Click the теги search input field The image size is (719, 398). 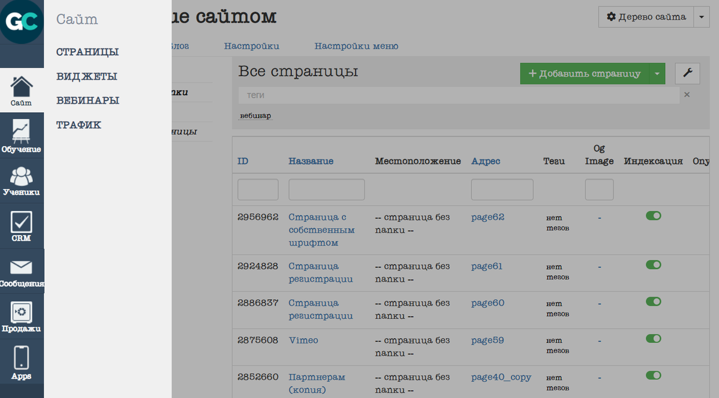click(459, 95)
